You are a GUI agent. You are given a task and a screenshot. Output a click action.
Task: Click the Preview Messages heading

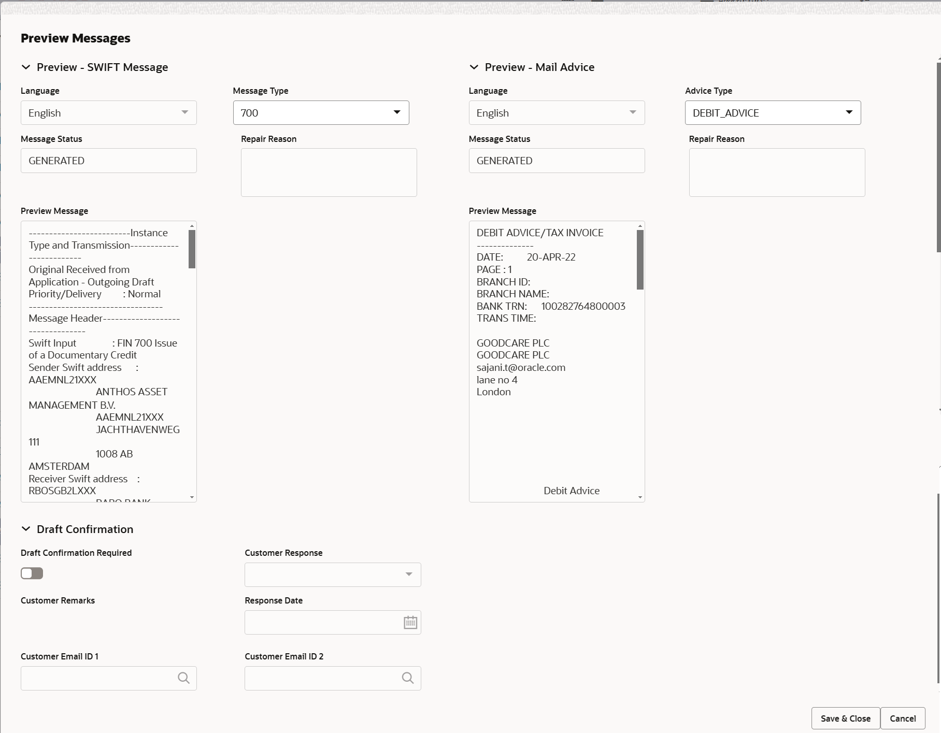coord(76,38)
